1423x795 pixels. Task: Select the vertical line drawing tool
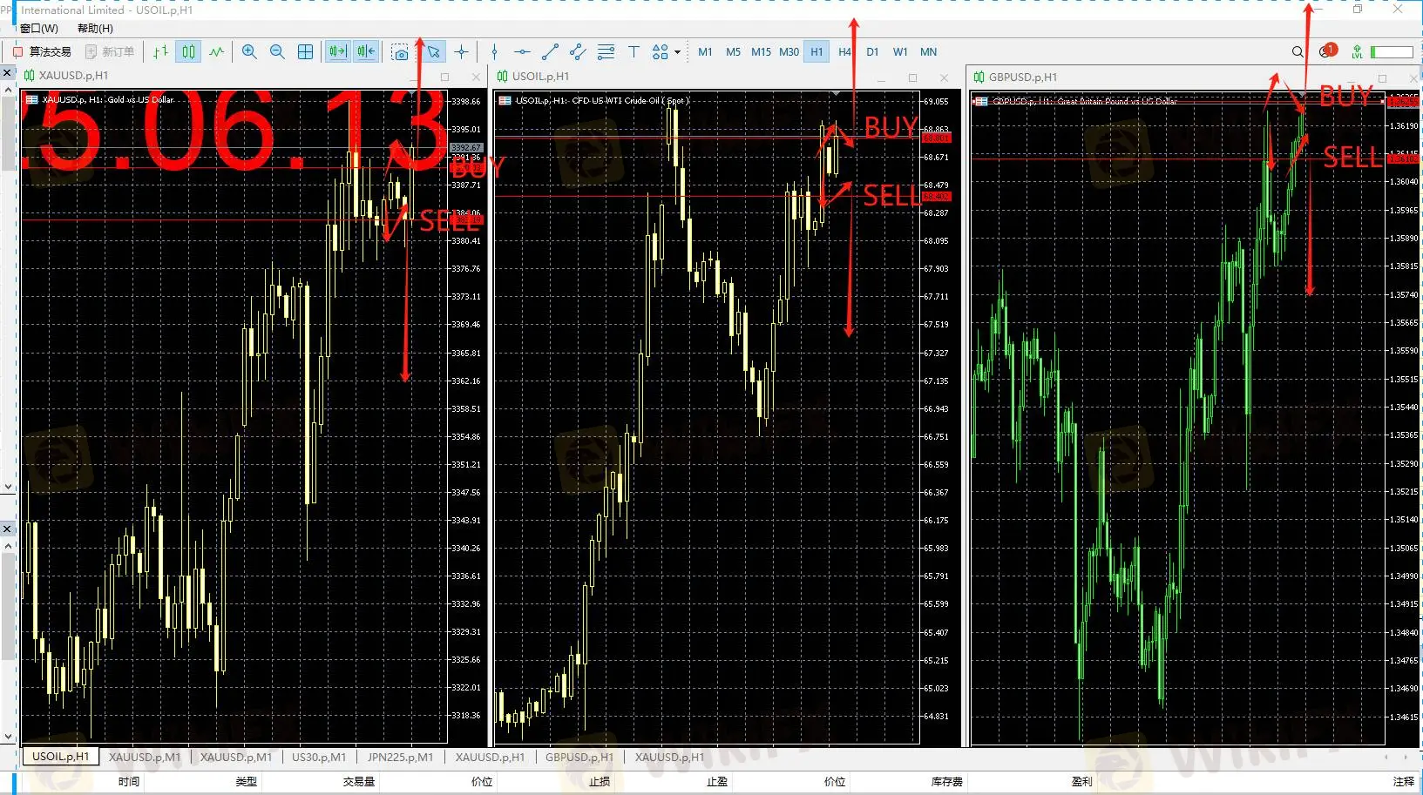[494, 52]
